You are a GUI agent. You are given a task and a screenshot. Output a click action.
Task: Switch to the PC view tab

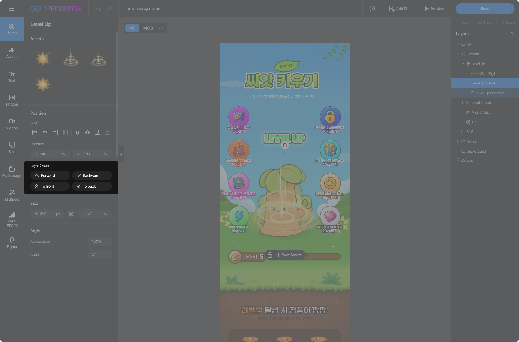coord(132,28)
